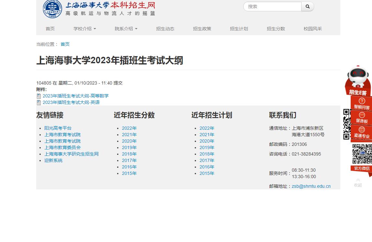
Task: Click the 咨询电话 021-38284395 text
Action: [x=295, y=154]
